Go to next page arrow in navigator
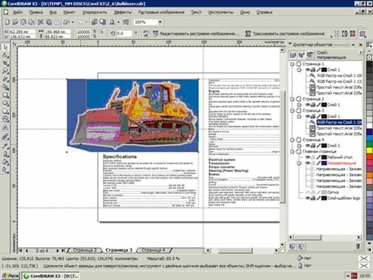 58,250
